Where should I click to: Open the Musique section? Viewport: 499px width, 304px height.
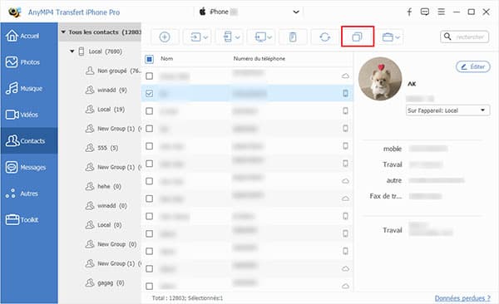coord(28,88)
